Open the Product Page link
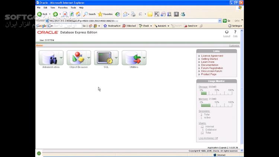279x157 pixels. click(209, 74)
